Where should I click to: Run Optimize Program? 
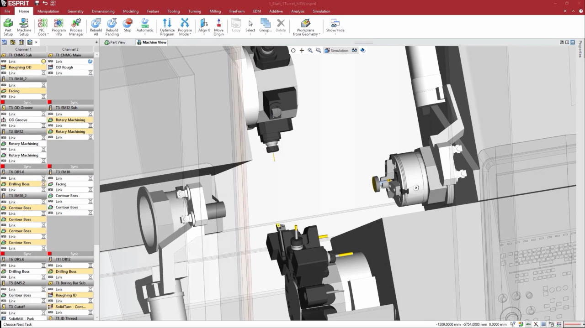point(167,27)
